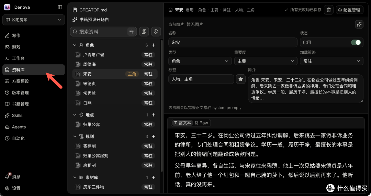This screenshot has height=196, width=371.
Task: Click the 所有更改均已保存 status text
Action: [303, 10]
